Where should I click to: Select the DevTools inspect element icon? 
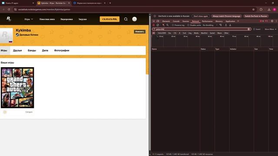154,21
